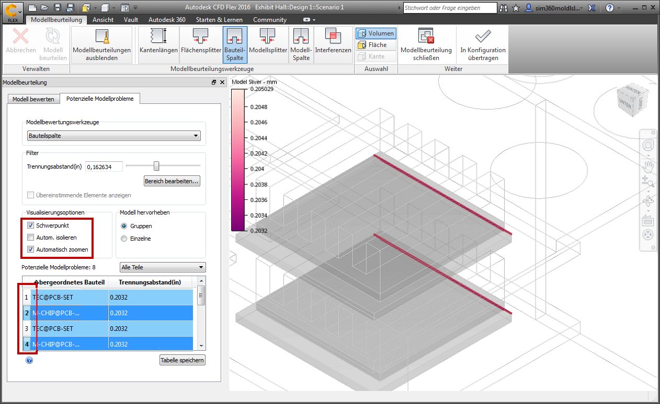Screen dimensions: 660x404
Task: Click the Bereich bearbeiten button
Action: point(172,181)
